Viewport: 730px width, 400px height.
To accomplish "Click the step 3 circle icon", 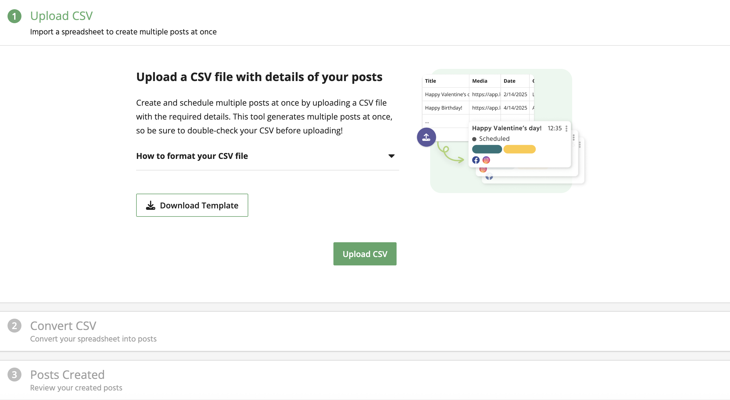I will pyautogui.click(x=14, y=374).
